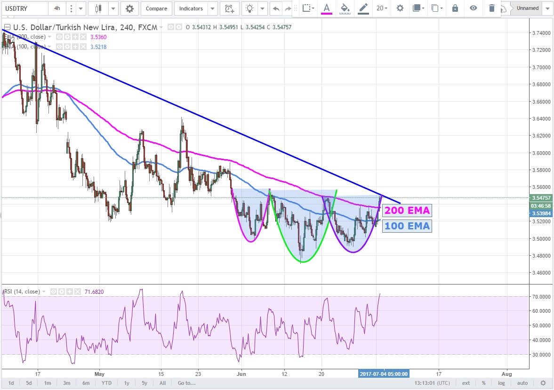554x390 pixels.
Task: Open the font size 20 dropdown
Action: 382,8
